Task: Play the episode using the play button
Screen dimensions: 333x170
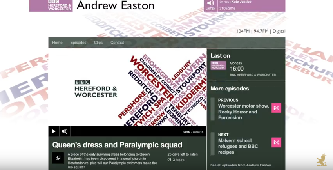Action: (54, 131)
